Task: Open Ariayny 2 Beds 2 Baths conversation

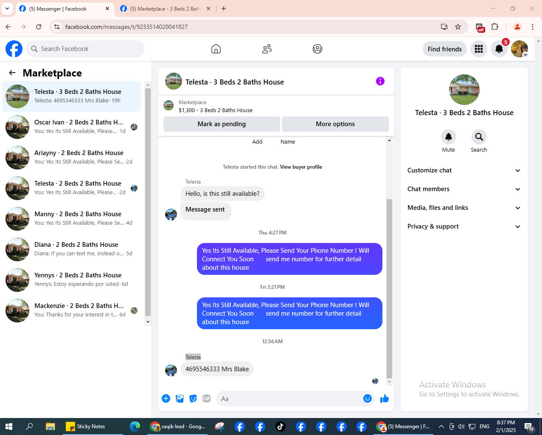Action: pyautogui.click(x=72, y=158)
